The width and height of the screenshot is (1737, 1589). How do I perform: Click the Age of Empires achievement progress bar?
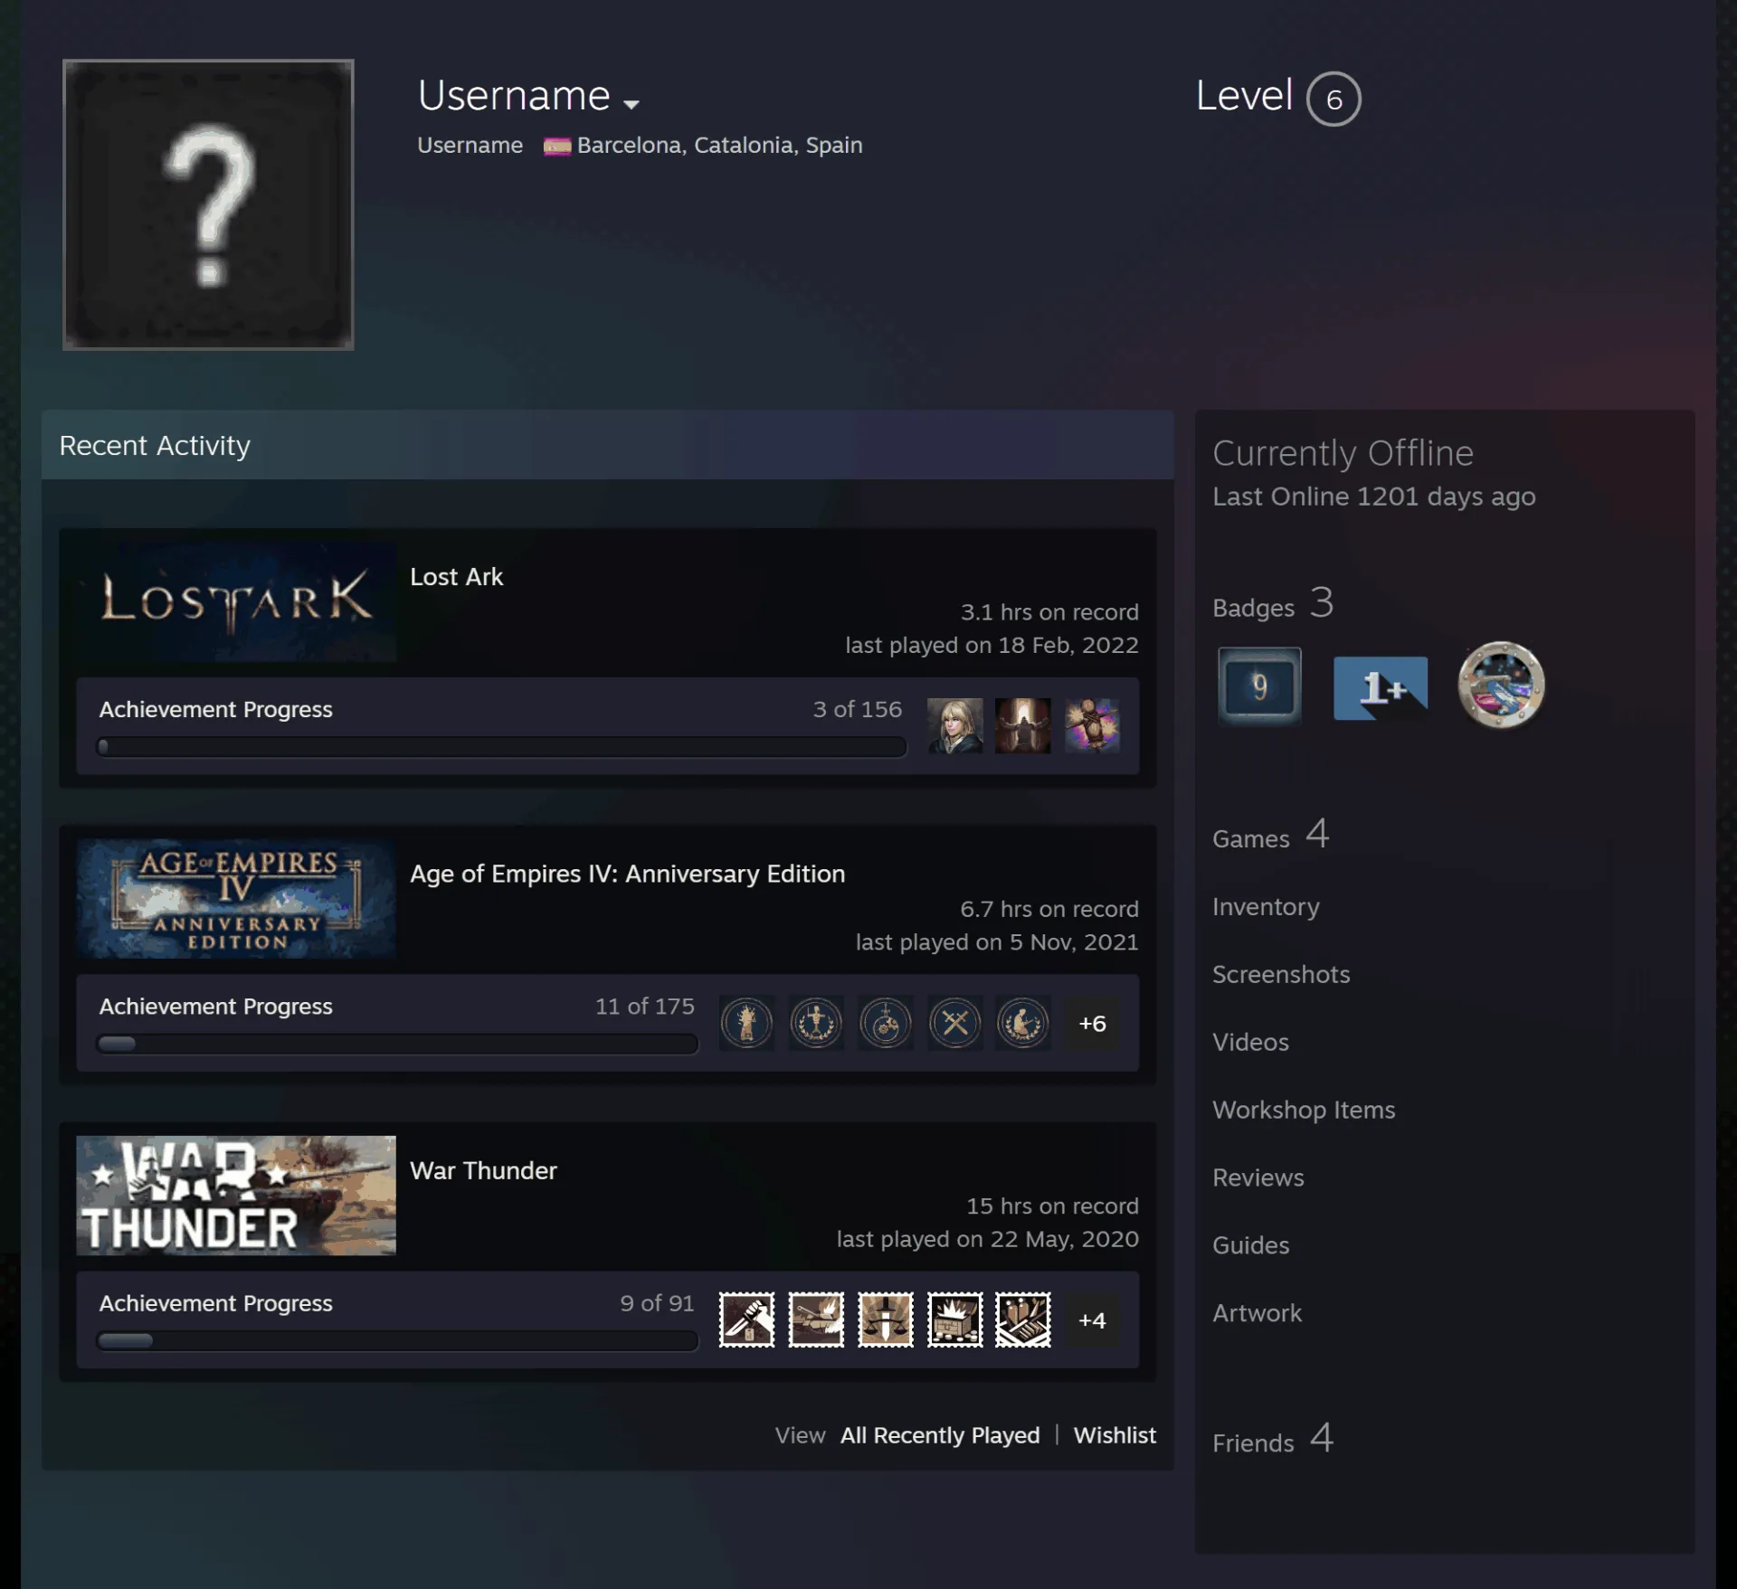(x=397, y=1044)
